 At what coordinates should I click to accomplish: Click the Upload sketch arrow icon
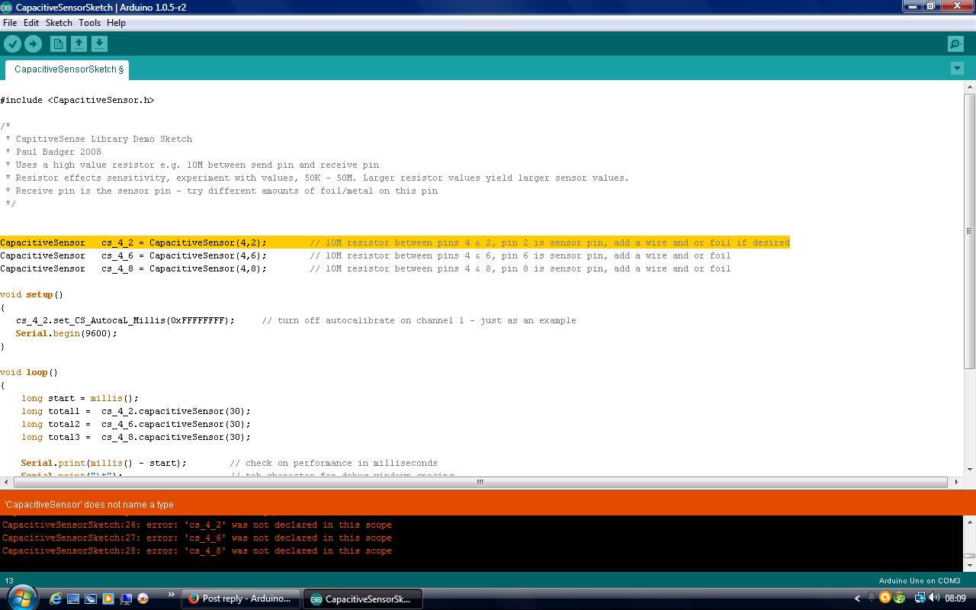(33, 43)
